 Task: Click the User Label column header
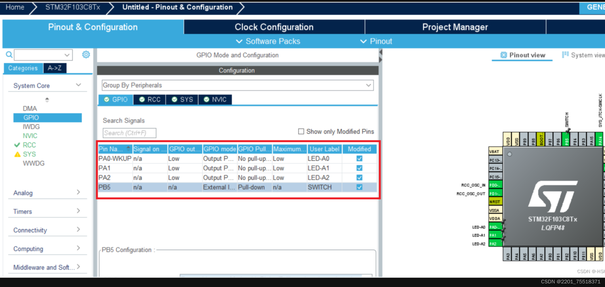click(x=324, y=149)
